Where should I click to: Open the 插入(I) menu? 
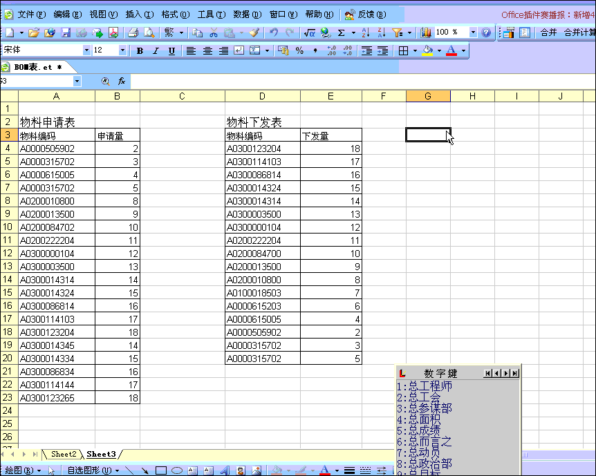pyautogui.click(x=140, y=15)
